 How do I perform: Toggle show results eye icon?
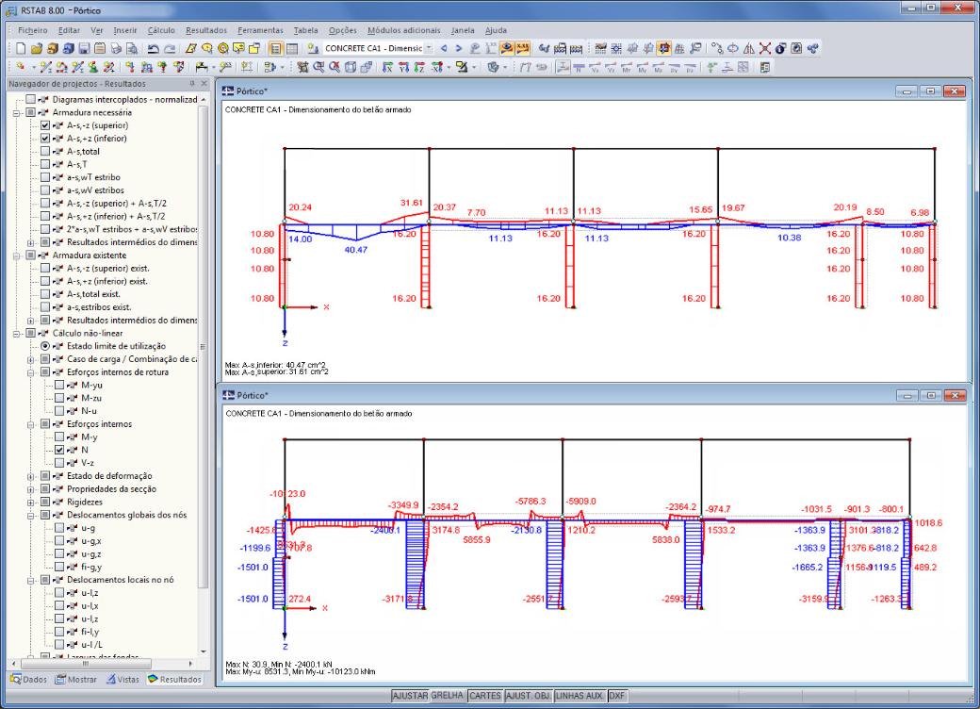pos(507,48)
